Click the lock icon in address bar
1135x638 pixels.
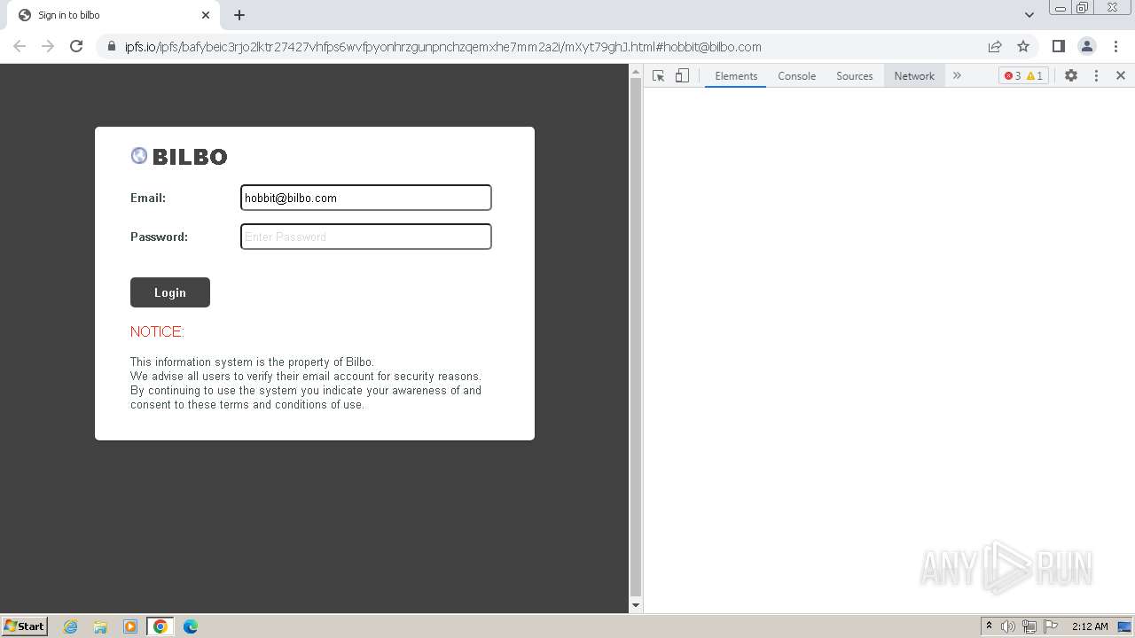pos(111,47)
